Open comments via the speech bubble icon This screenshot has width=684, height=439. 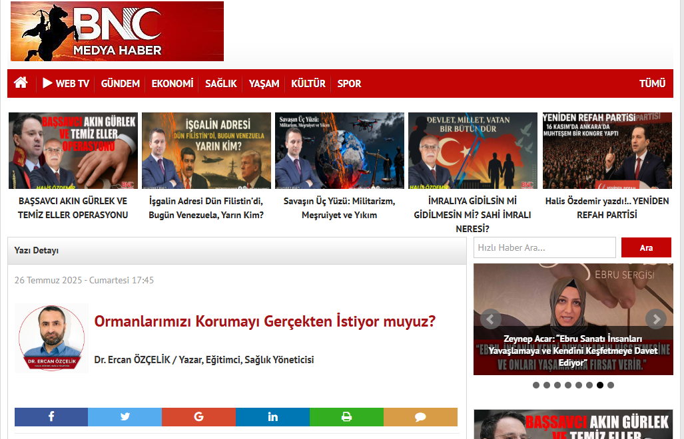[x=420, y=417]
